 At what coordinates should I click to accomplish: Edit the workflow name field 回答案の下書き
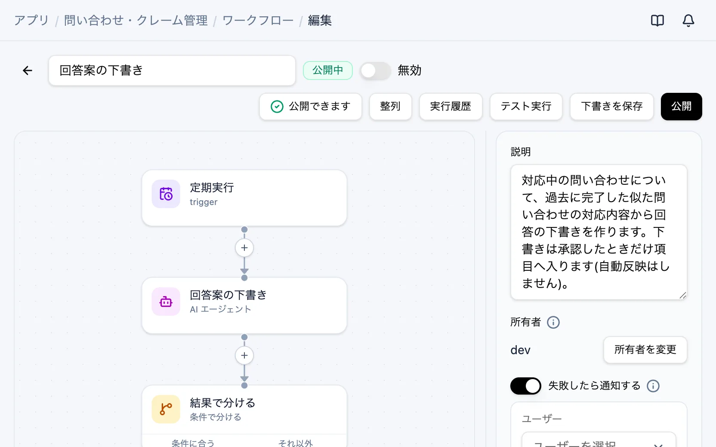tap(172, 70)
